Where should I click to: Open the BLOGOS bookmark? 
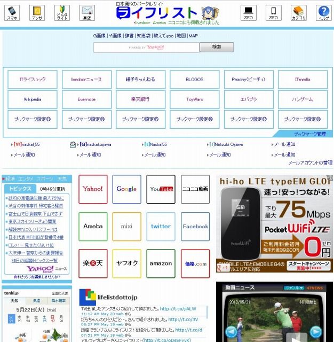pos(195,80)
